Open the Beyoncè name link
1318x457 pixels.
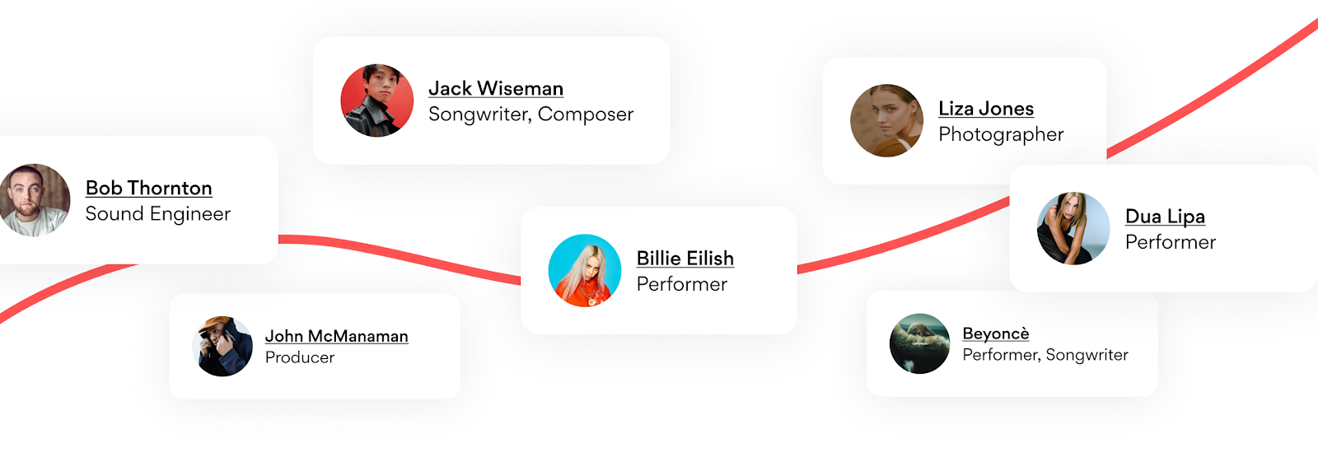(x=996, y=333)
